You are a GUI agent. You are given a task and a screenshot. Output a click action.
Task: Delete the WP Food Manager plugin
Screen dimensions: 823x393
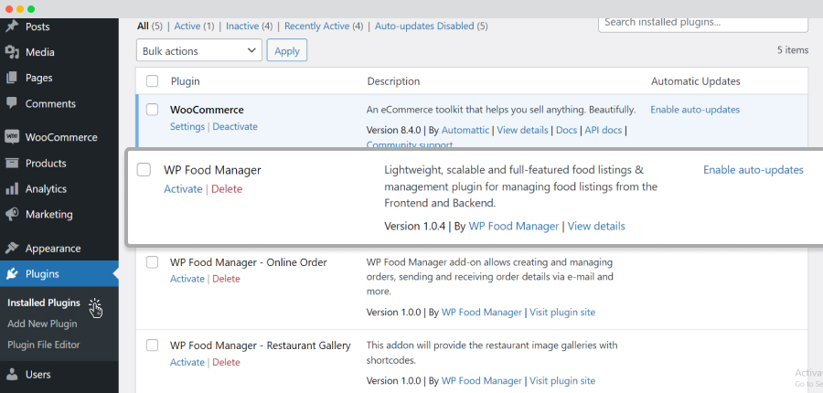(227, 189)
